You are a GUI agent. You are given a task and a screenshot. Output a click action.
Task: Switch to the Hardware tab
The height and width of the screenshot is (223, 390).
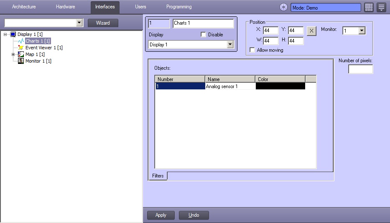(x=65, y=7)
